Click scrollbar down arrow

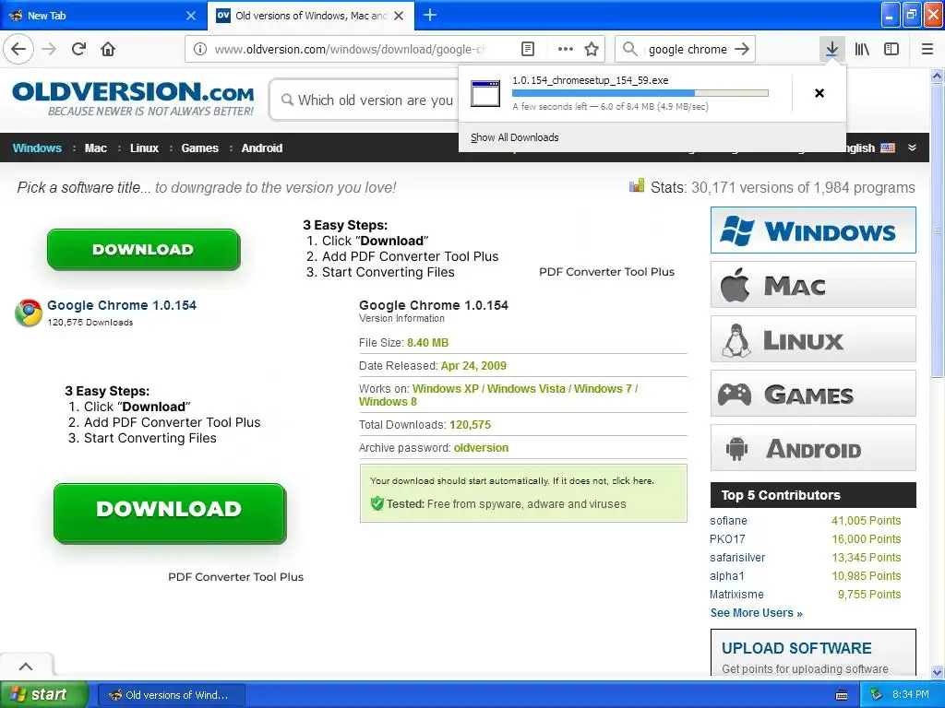pos(937,672)
